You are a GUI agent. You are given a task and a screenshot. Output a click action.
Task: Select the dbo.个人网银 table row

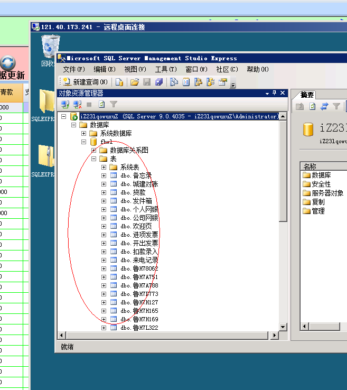coord(139,209)
